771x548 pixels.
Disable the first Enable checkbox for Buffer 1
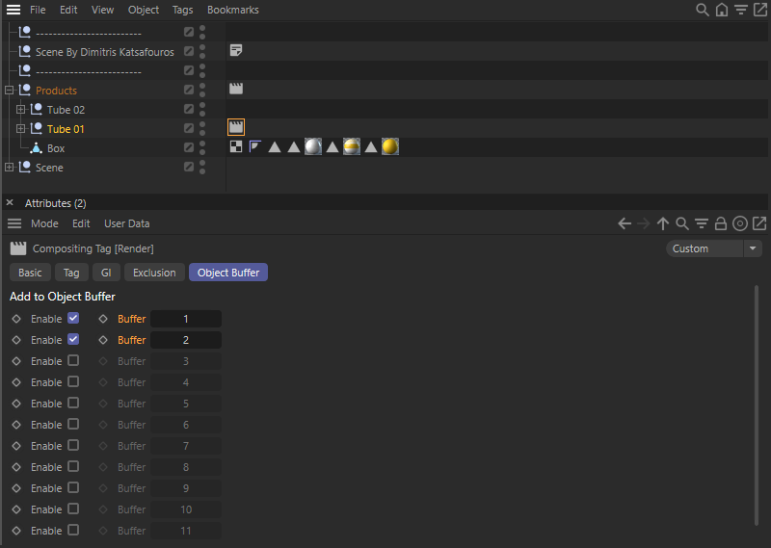click(73, 318)
